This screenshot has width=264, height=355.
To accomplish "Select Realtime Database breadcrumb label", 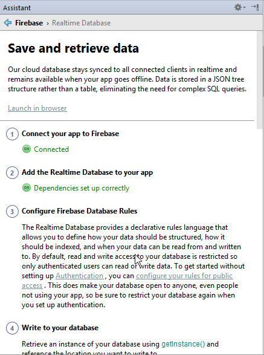I will tap(81, 23).
